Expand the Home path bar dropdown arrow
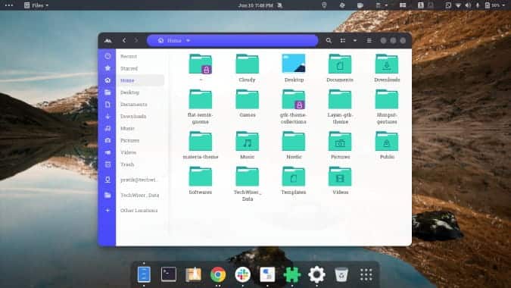The width and height of the screenshot is (511, 288). point(188,40)
